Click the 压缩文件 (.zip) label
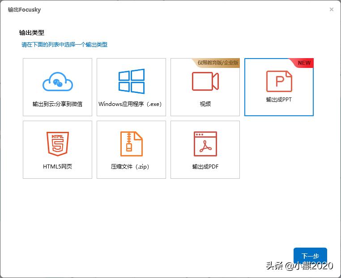 (x=130, y=167)
